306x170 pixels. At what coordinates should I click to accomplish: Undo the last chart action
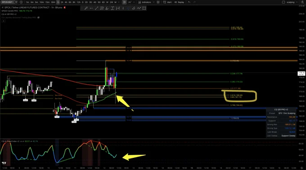point(189,2)
